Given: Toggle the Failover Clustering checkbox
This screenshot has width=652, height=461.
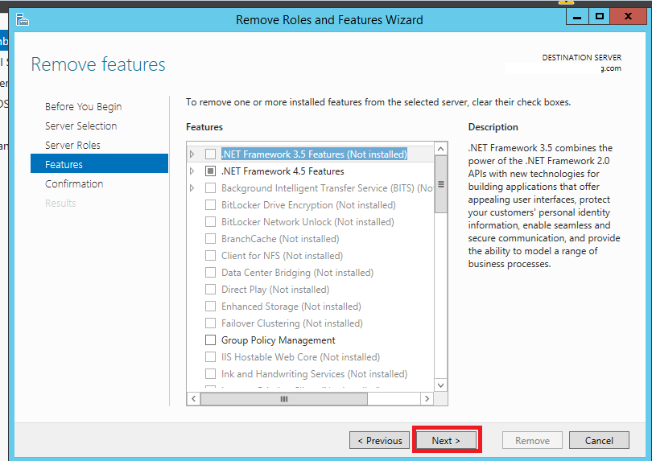Looking at the screenshot, I should click(x=210, y=323).
